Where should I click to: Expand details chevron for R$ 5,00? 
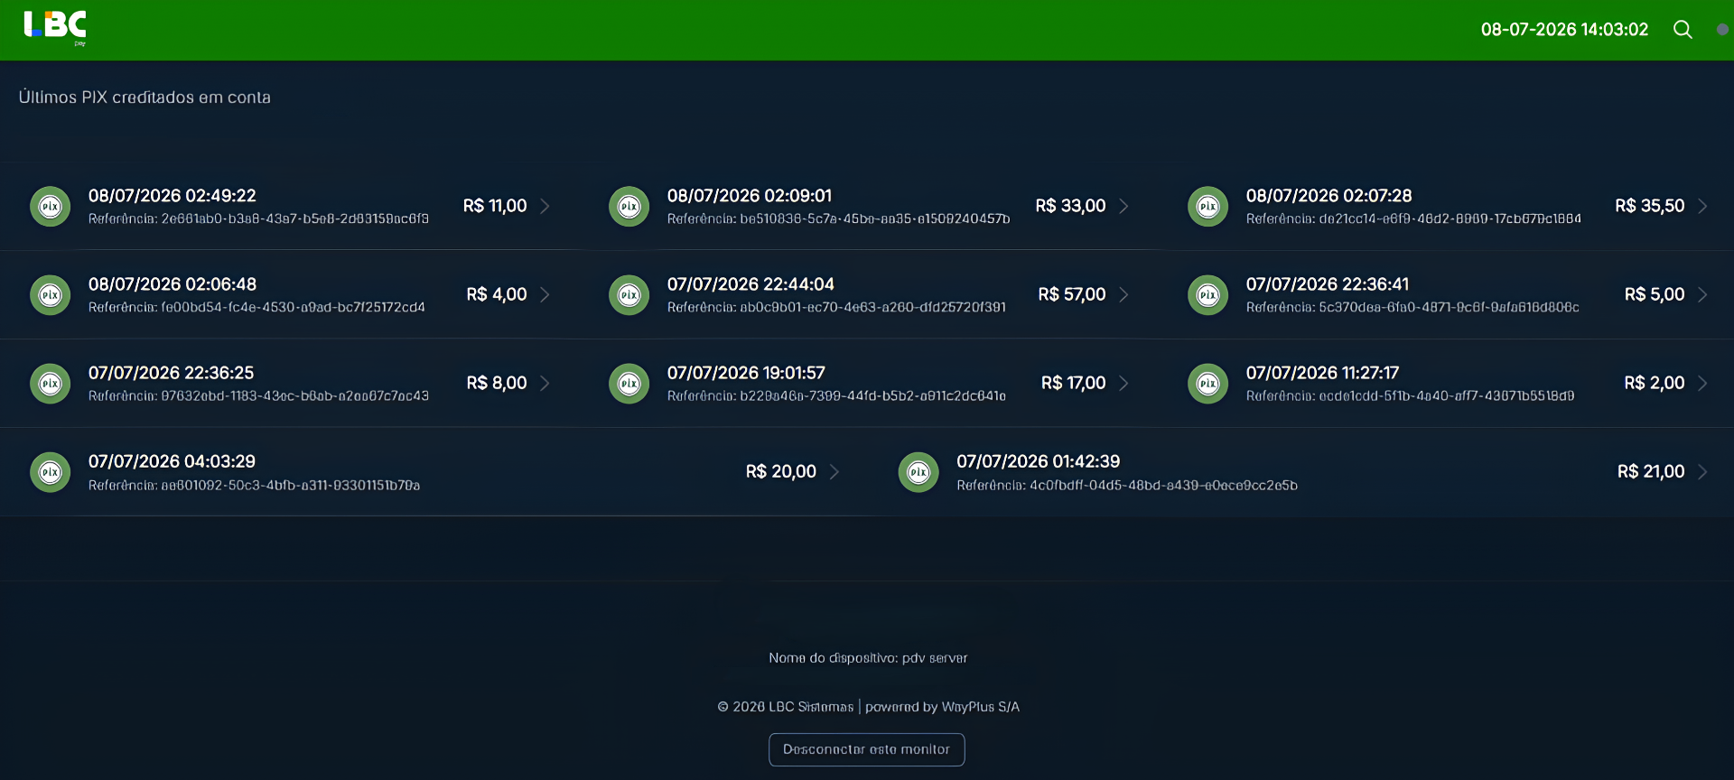(x=1702, y=294)
